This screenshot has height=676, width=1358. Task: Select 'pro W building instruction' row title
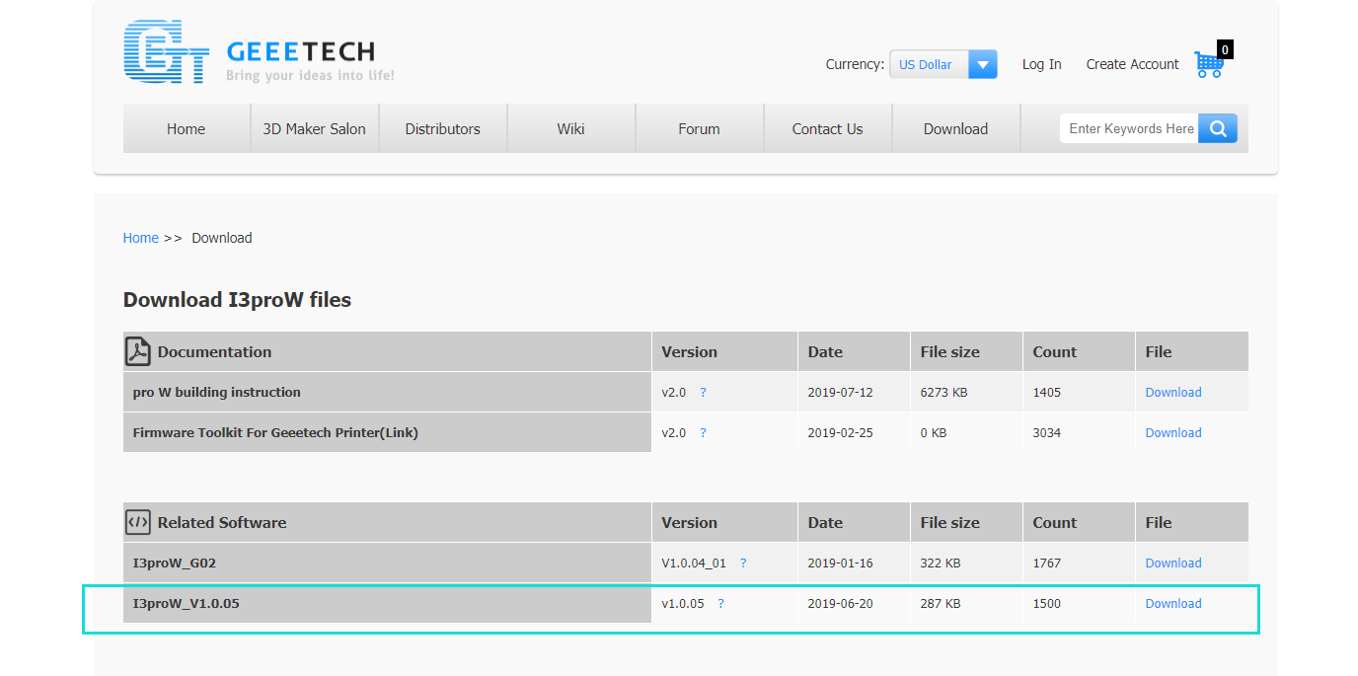click(216, 392)
